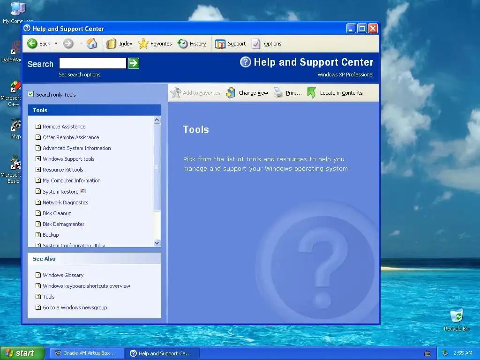Click the green search Go arrow button
Viewport: 480px width, 360px height.
(134, 63)
